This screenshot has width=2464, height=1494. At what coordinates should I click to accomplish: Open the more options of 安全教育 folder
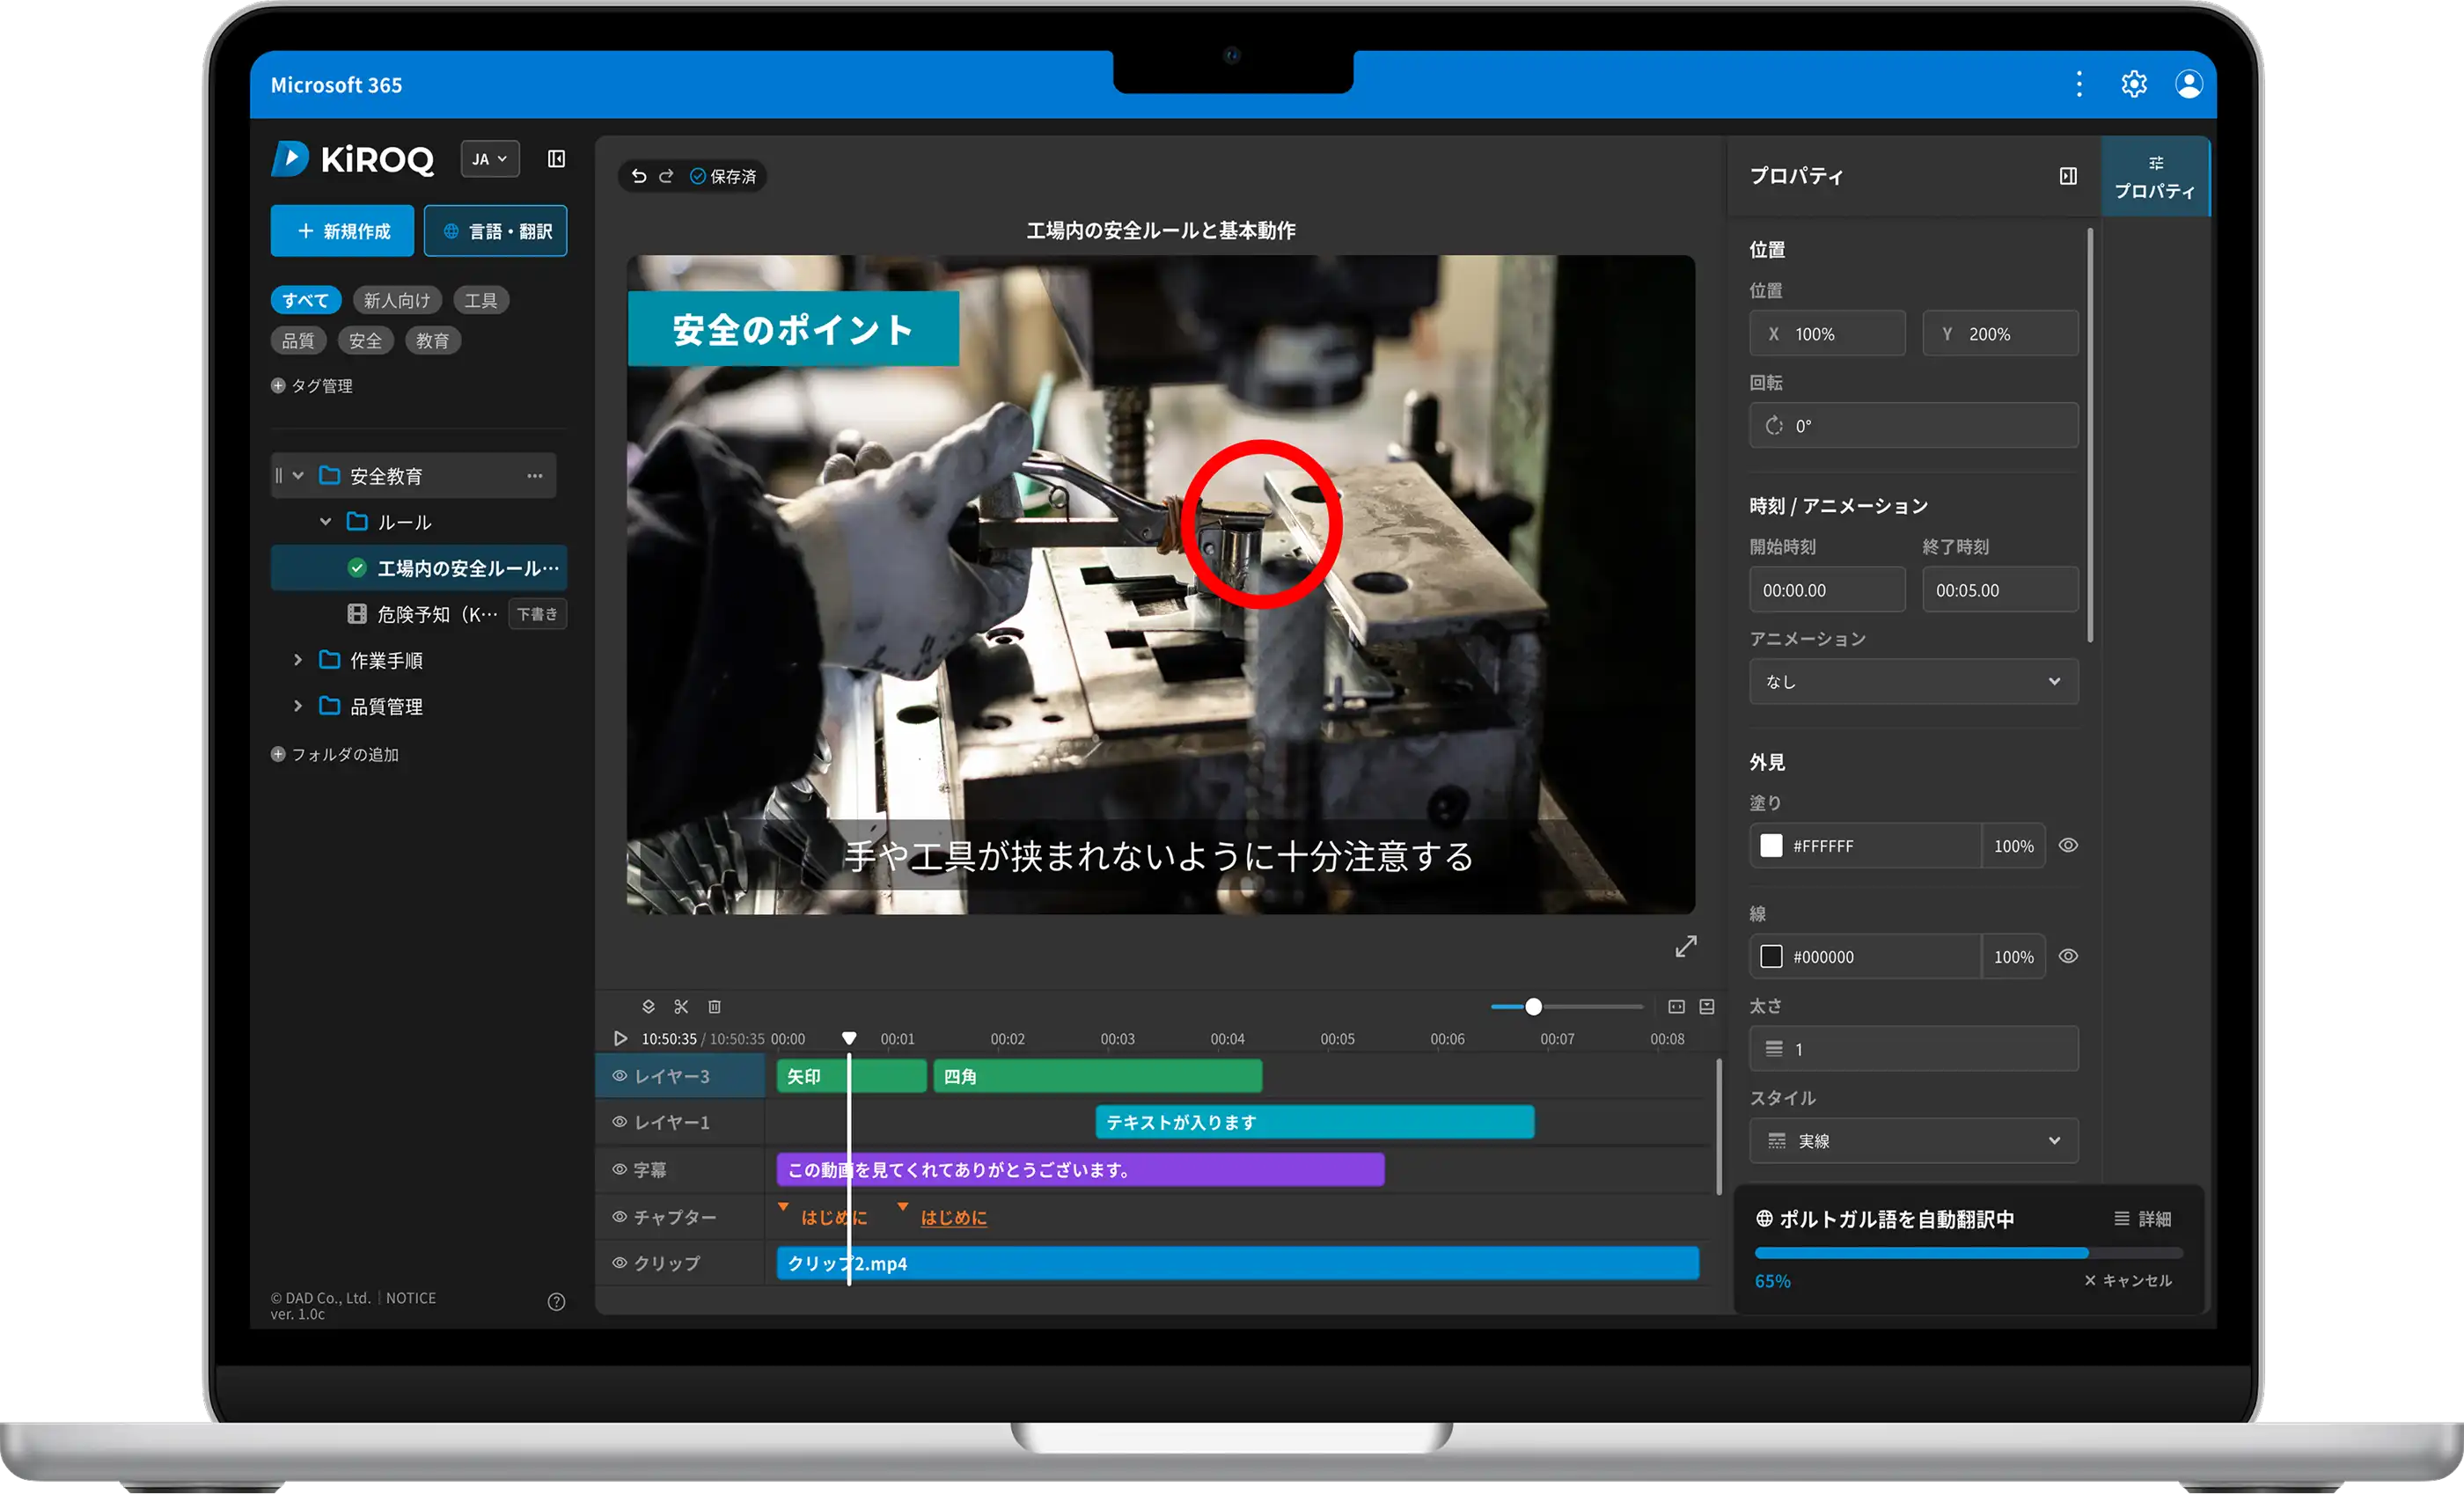pyautogui.click(x=535, y=476)
